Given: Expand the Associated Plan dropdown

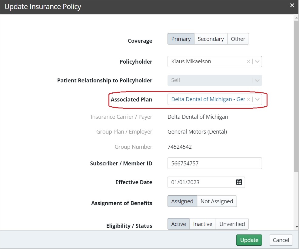Looking at the screenshot, I should (257, 99).
